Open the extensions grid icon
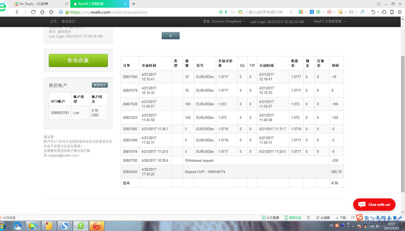405x231 pixels. coord(301,12)
